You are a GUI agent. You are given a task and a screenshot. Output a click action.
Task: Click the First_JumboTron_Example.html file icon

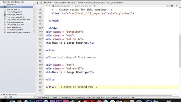click(5, 20)
